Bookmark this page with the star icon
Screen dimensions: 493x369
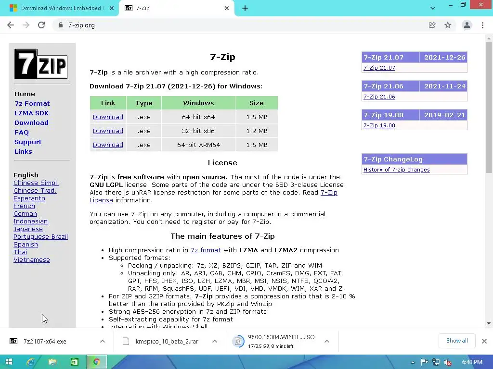pos(448,25)
